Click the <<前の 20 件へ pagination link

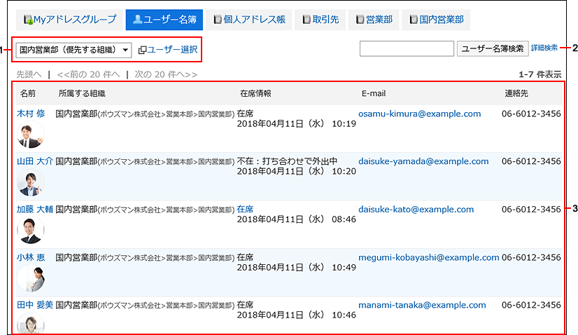point(88,74)
